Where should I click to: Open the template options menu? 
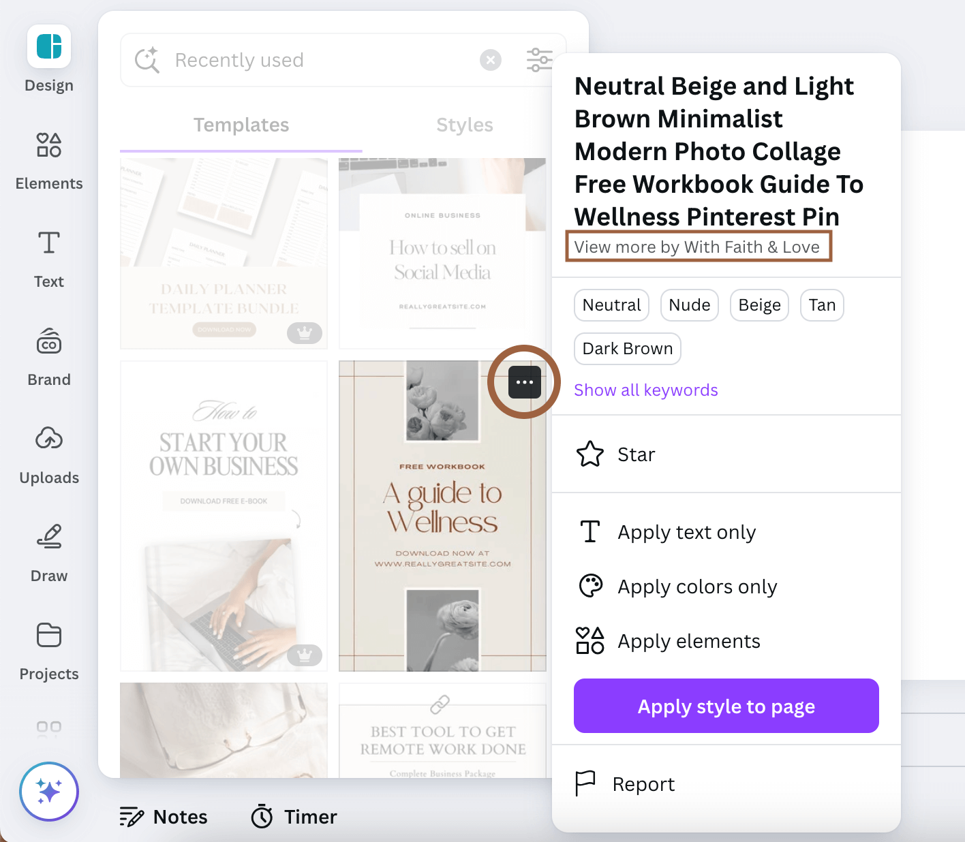pyautogui.click(x=523, y=382)
